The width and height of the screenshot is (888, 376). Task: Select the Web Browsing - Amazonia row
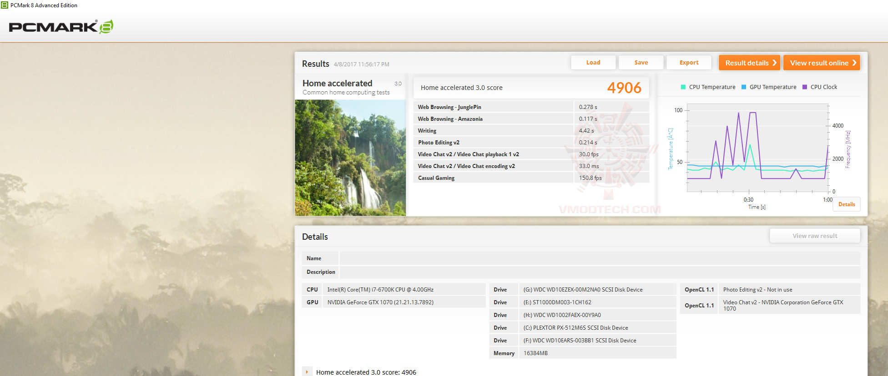[x=531, y=119]
